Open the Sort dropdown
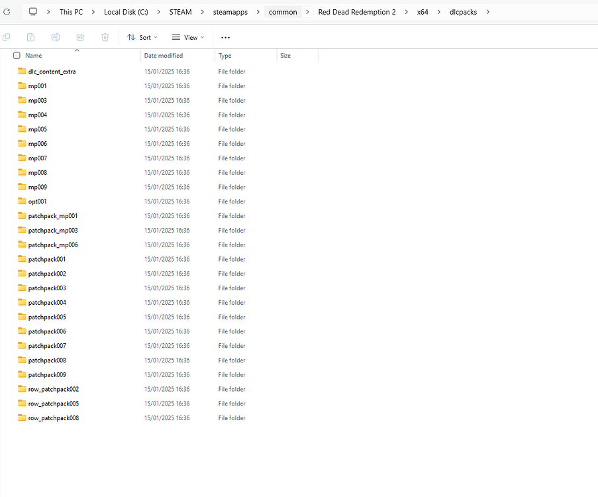This screenshot has width=598, height=497. [142, 37]
